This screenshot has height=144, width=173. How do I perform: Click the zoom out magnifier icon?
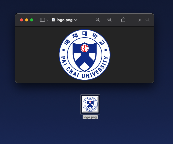pos(97,20)
